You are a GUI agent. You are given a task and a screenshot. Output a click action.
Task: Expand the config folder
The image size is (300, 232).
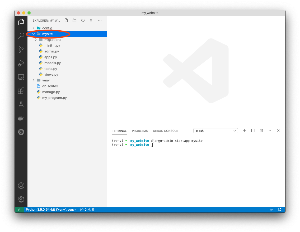[47, 28]
